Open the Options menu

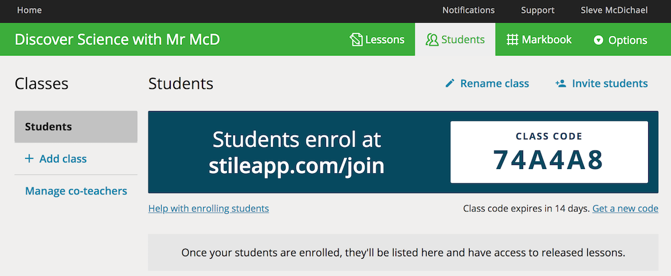point(621,40)
